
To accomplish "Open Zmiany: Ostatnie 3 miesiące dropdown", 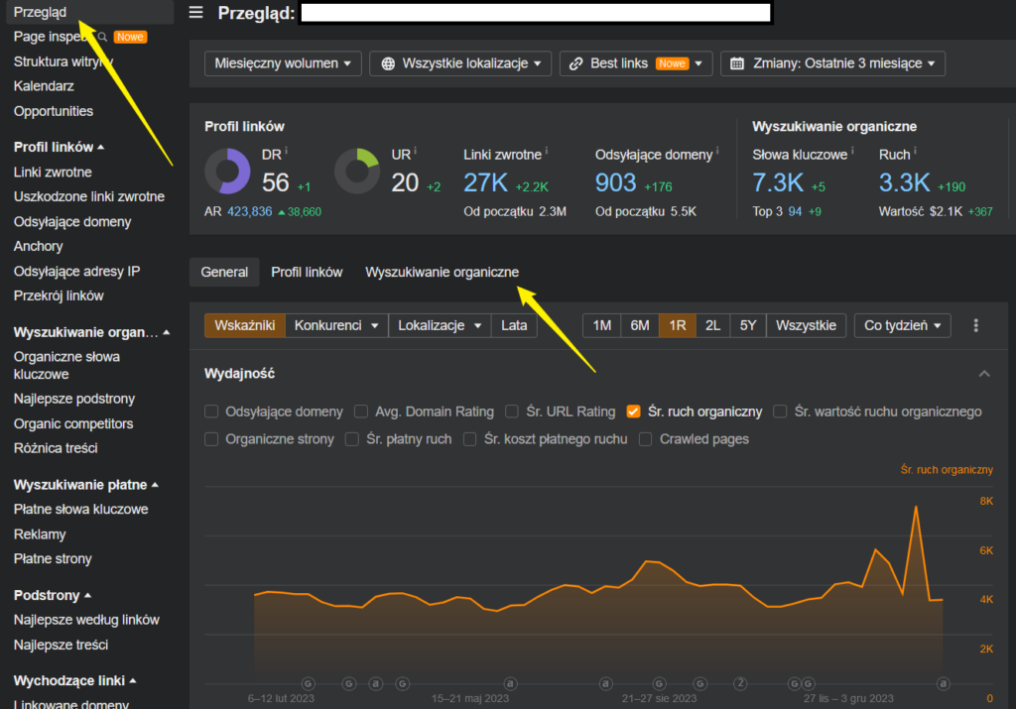I will coord(832,63).
